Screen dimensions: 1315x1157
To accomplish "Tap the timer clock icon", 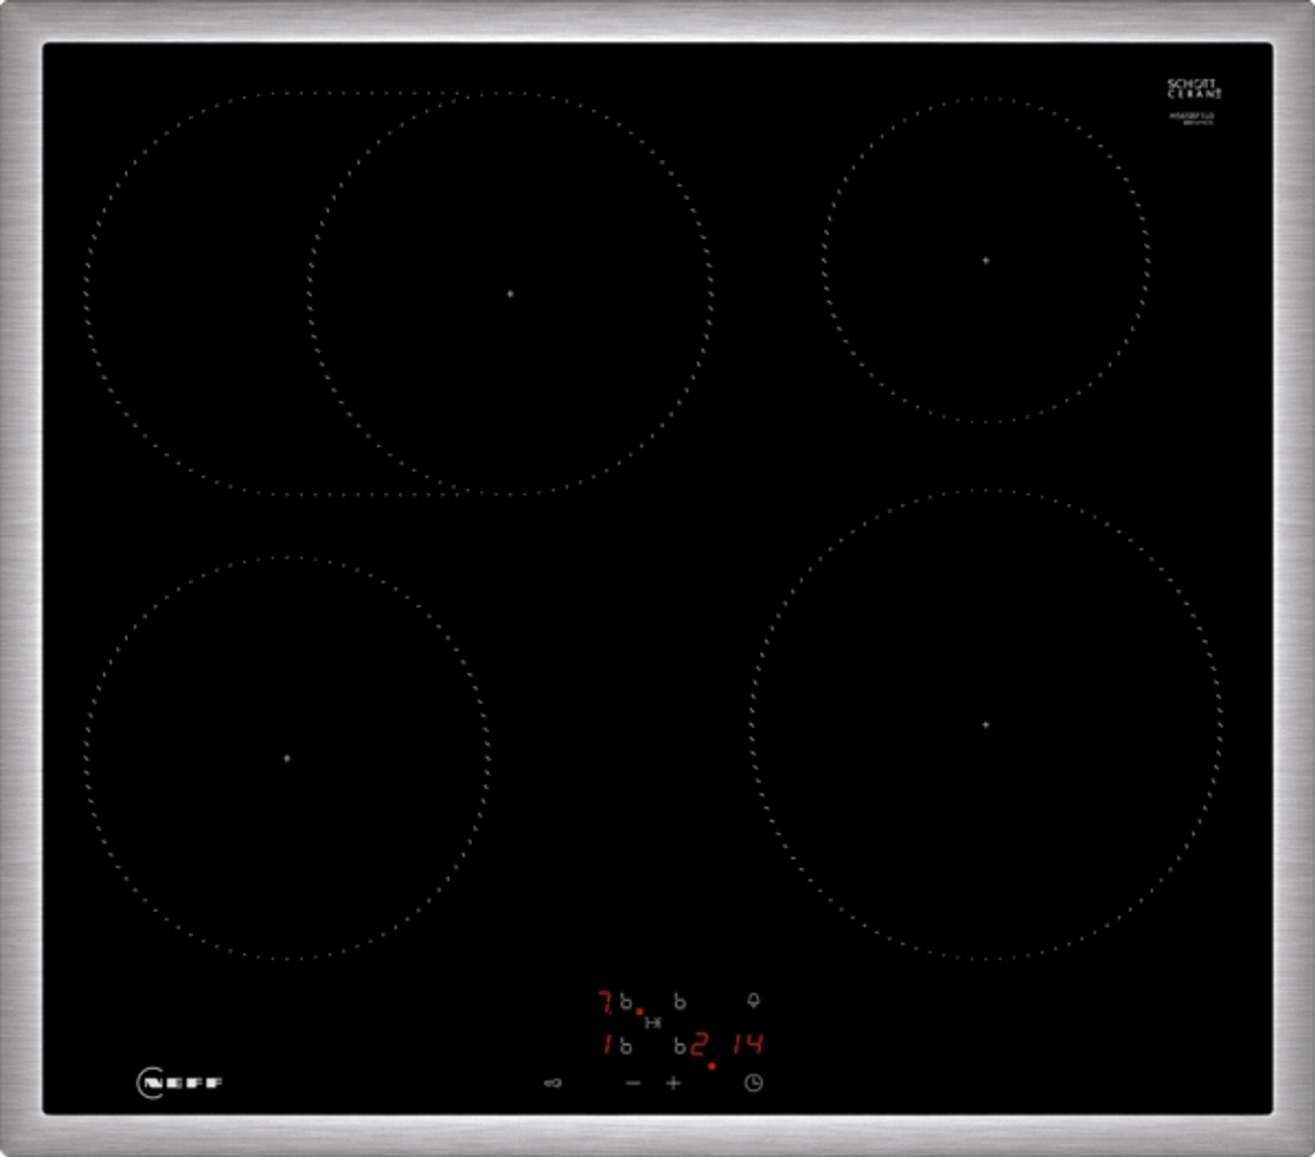I will click(753, 1083).
